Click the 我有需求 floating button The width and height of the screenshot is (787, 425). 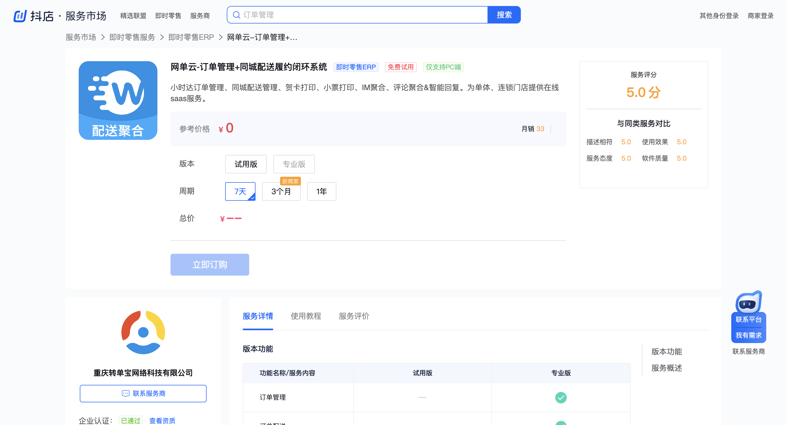[748, 335]
